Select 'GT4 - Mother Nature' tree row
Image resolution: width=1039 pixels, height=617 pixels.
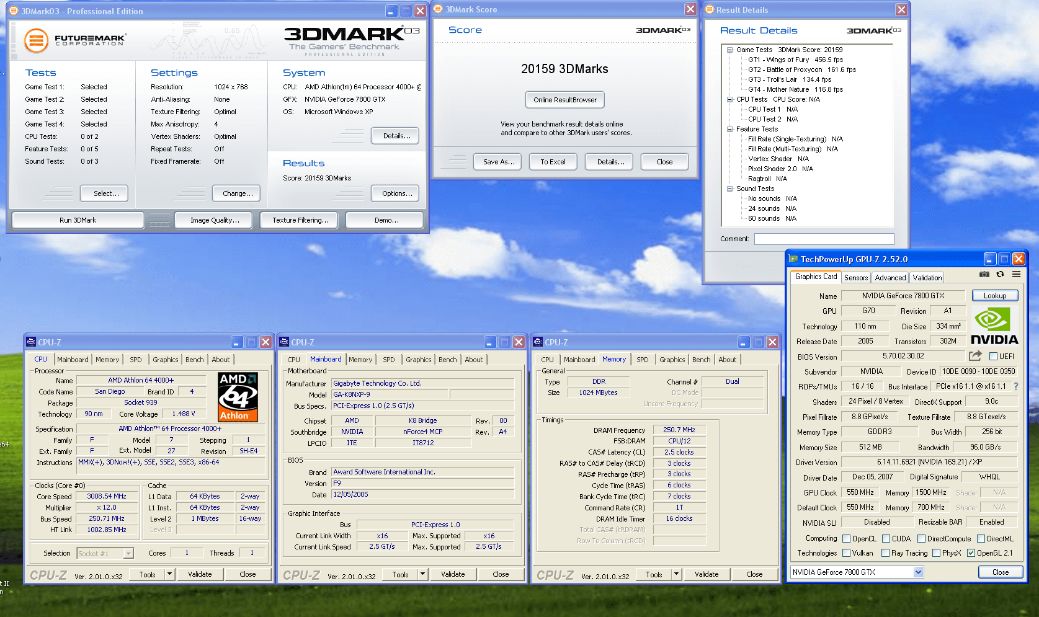pos(795,89)
